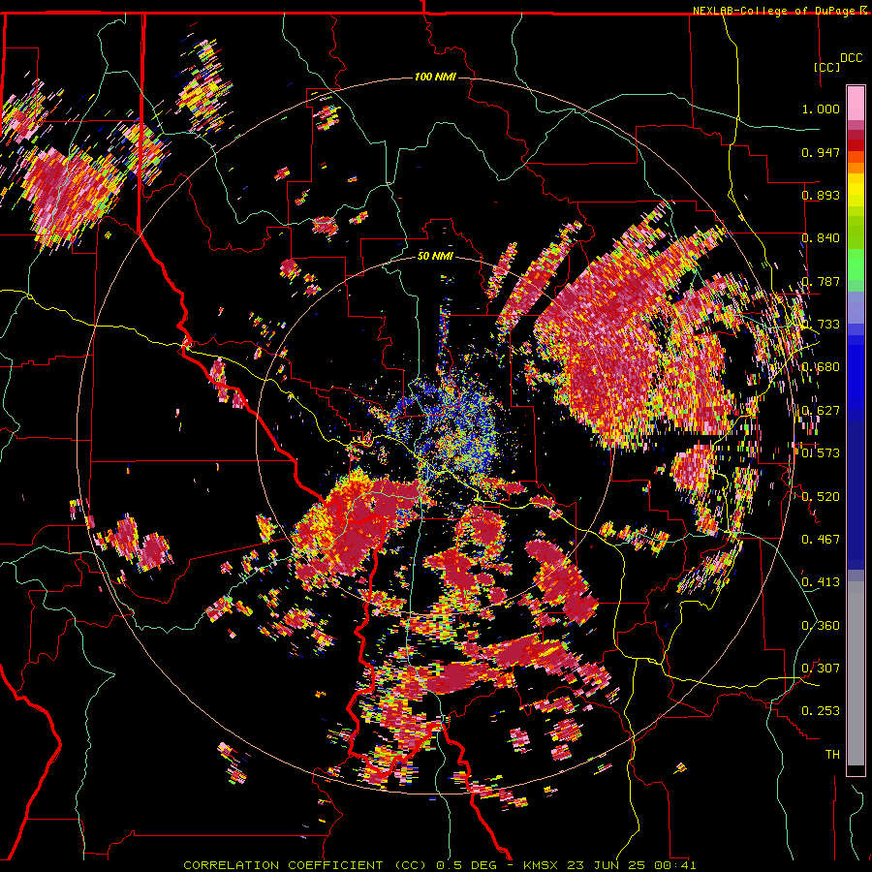Click the 0.893 color scale label
Viewport: 872px width, 872px height.
pos(821,195)
